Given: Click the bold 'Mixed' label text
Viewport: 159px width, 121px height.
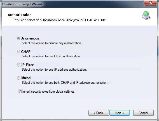Looking at the screenshot, I should 26,78.
